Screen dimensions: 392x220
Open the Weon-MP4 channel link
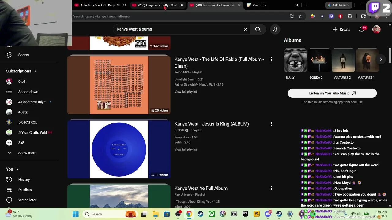182,72
